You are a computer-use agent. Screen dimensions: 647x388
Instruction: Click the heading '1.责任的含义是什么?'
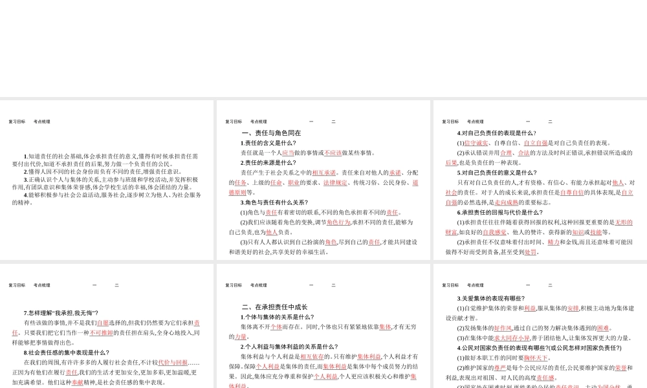click(269, 143)
